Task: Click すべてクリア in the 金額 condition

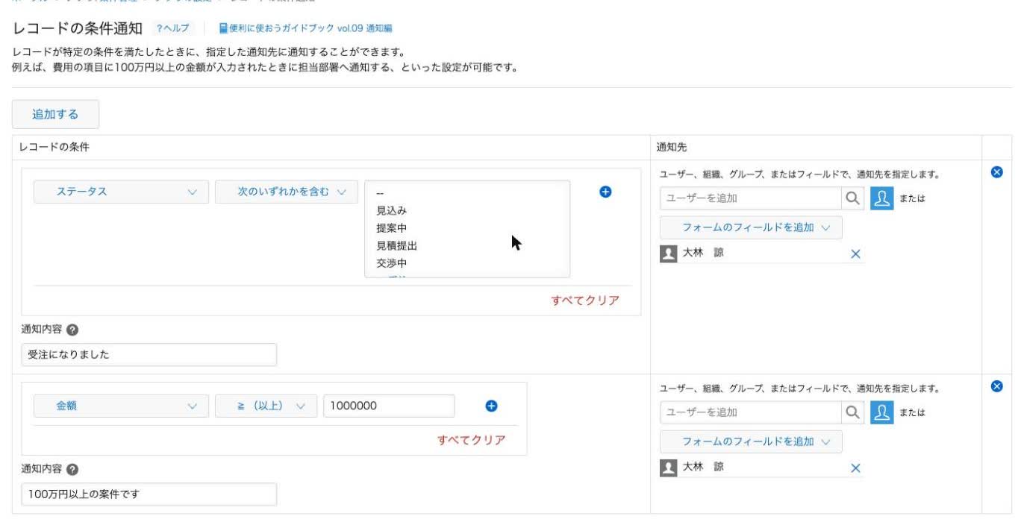Action: click(x=471, y=440)
